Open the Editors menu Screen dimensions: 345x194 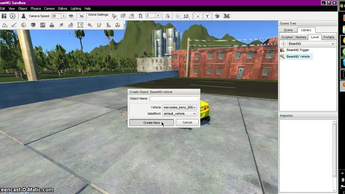63,9
